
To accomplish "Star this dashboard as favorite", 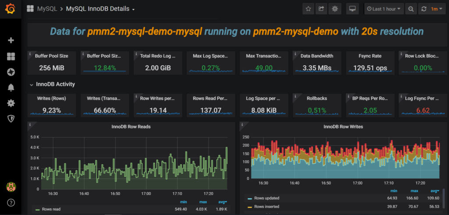I will click(x=308, y=9).
